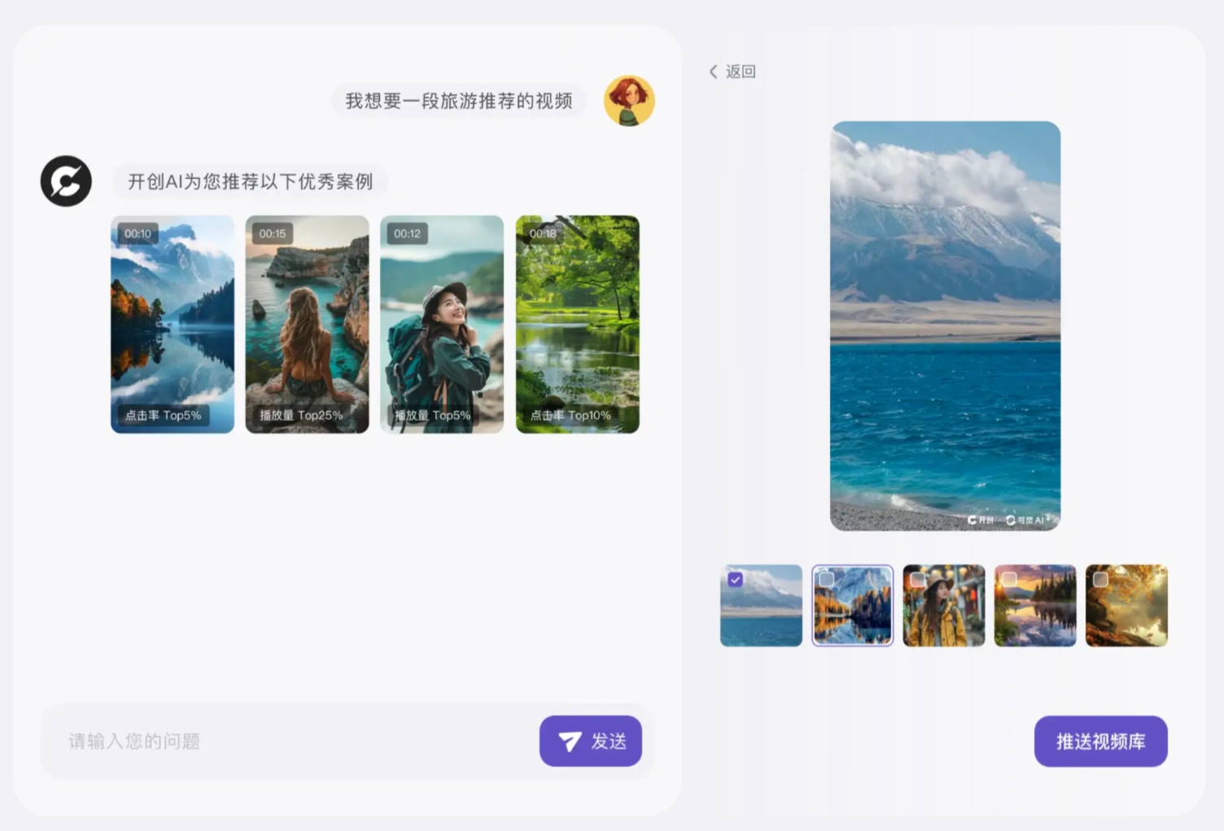
Task: Click the 推送视频库 button
Action: coord(1100,741)
